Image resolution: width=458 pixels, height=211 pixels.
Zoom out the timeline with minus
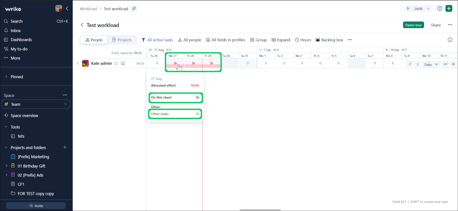(x=445, y=64)
